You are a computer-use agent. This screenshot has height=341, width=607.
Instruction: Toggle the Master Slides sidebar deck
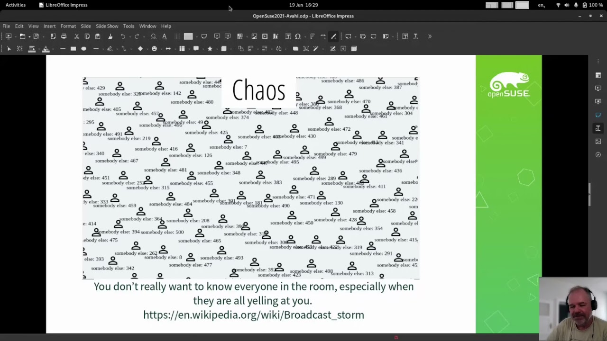(x=598, y=115)
